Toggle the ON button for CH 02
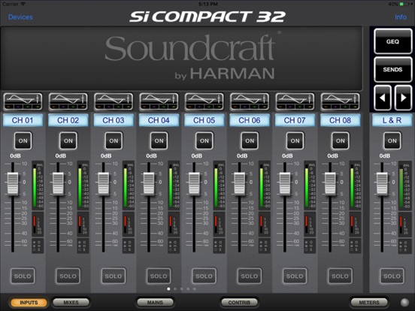Screen dimensions: 415x311 click(68, 140)
